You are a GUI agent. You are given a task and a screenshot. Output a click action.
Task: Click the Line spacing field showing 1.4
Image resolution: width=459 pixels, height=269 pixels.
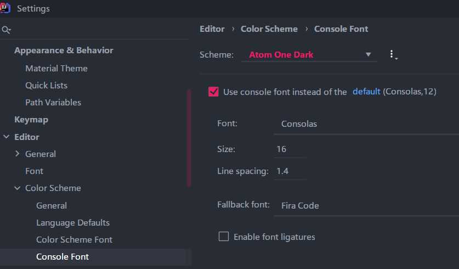point(290,171)
